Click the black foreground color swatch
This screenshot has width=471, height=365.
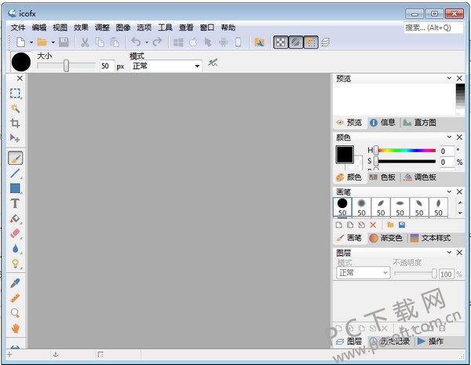tap(345, 155)
